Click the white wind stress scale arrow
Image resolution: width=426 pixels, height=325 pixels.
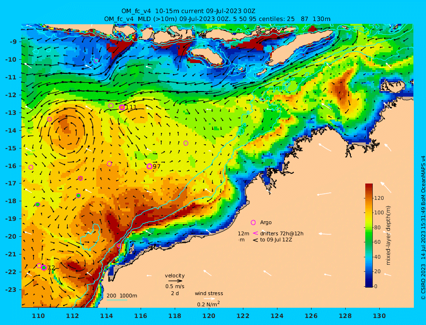tap(209, 299)
